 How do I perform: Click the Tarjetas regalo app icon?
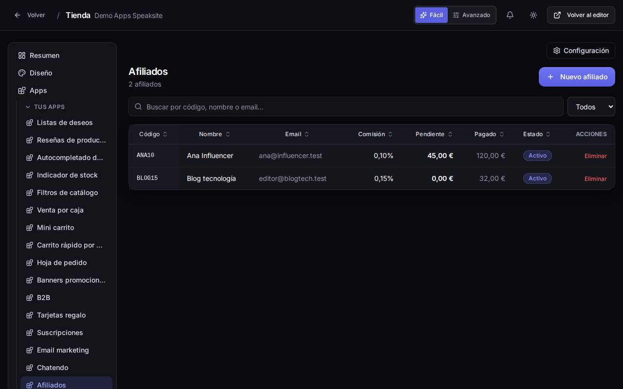[29, 315]
